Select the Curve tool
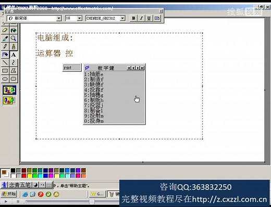The image size is (271, 207). (x=14, y=62)
